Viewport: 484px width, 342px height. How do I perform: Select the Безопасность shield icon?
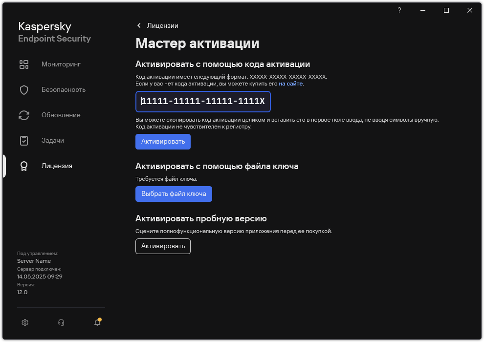[24, 89]
